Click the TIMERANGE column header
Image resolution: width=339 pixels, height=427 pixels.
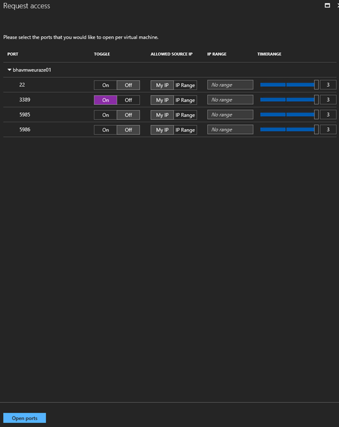click(x=269, y=54)
